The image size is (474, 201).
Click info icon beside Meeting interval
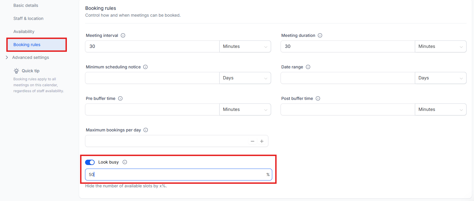pos(123,35)
